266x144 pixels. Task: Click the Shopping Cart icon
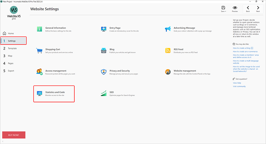pos(39,51)
